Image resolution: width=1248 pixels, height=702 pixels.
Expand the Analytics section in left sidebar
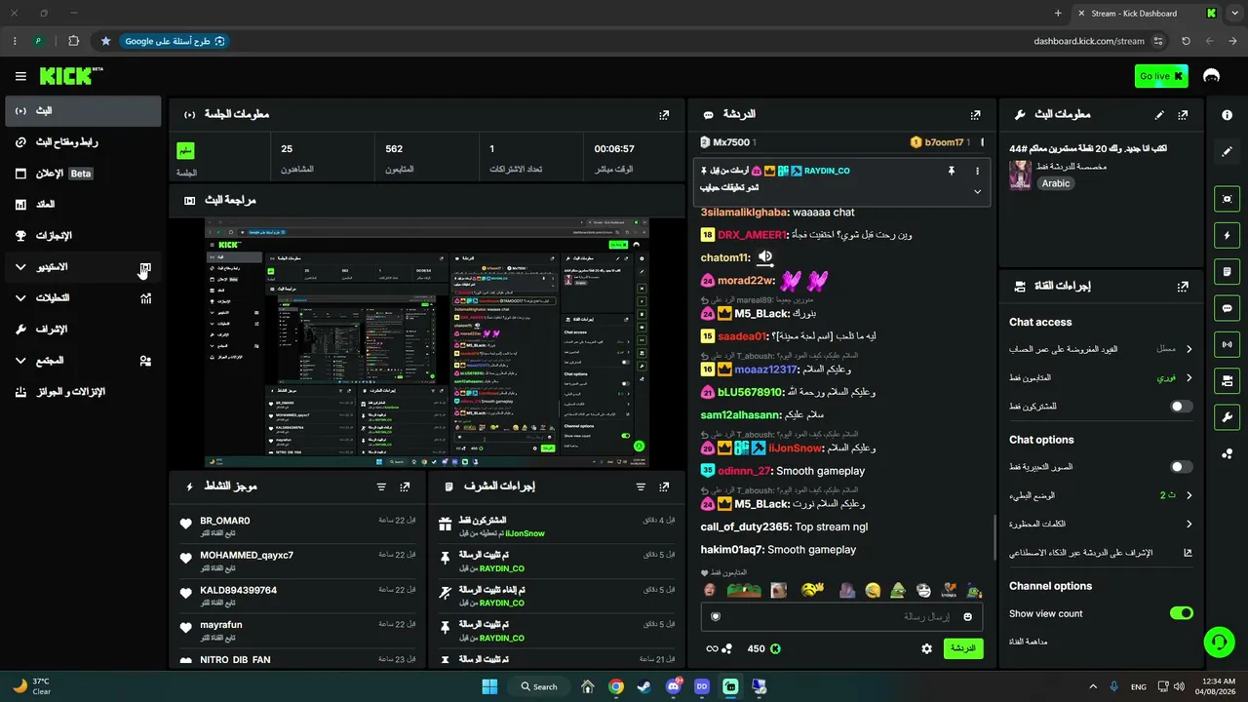tap(83, 298)
